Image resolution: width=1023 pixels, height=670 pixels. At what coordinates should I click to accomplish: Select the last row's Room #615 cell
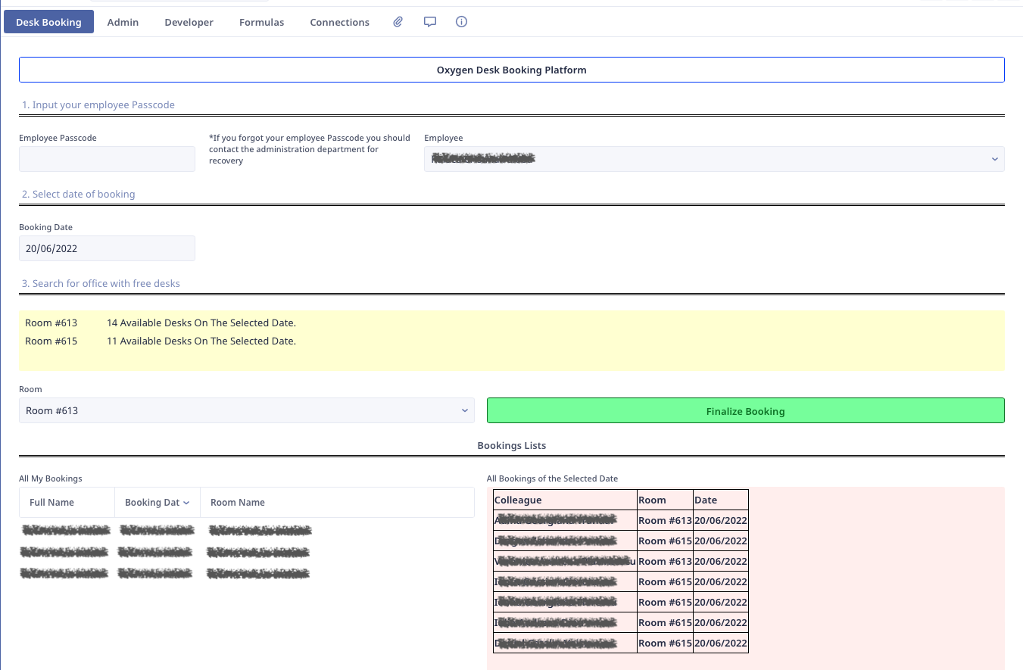[x=665, y=643]
